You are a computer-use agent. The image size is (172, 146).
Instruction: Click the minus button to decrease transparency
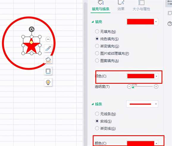pyautogui.click(x=129, y=87)
